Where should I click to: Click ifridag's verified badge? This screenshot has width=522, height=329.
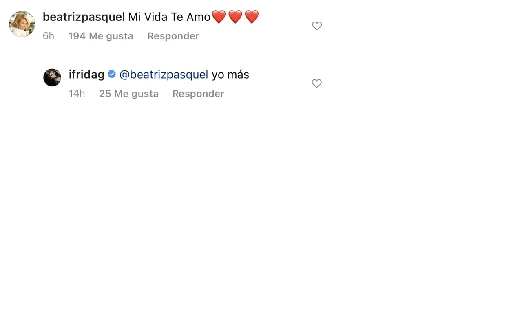111,74
